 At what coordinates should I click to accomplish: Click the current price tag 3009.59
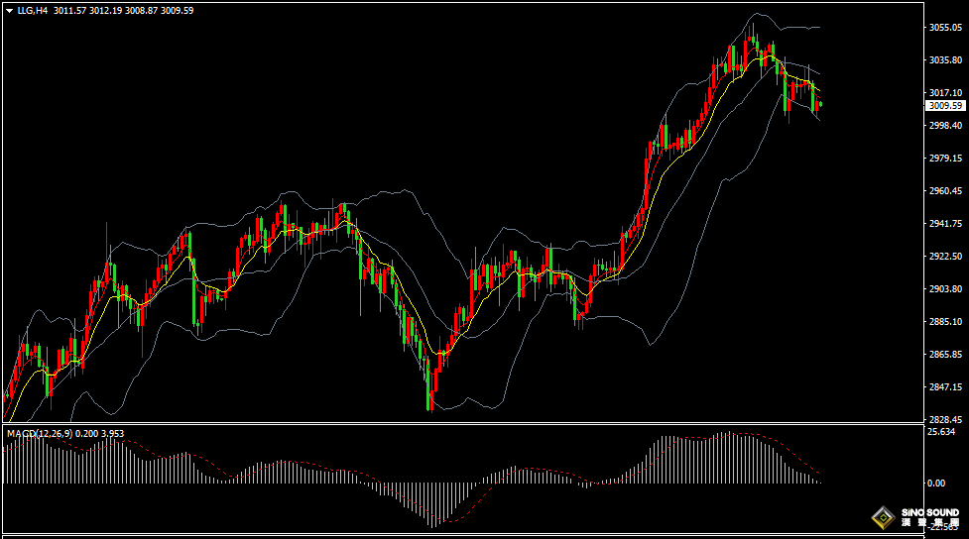(945, 105)
